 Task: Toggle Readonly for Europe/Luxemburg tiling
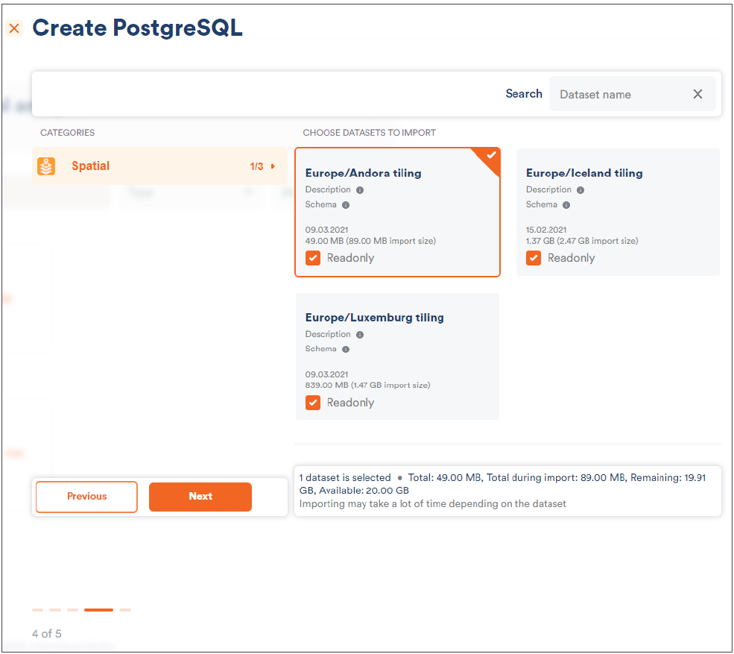[x=314, y=403]
